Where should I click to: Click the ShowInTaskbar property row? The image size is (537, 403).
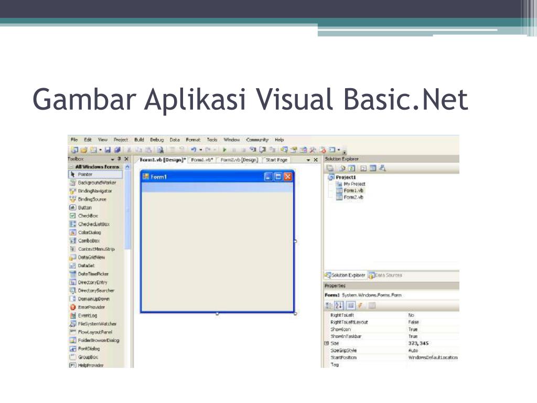[x=391, y=336]
